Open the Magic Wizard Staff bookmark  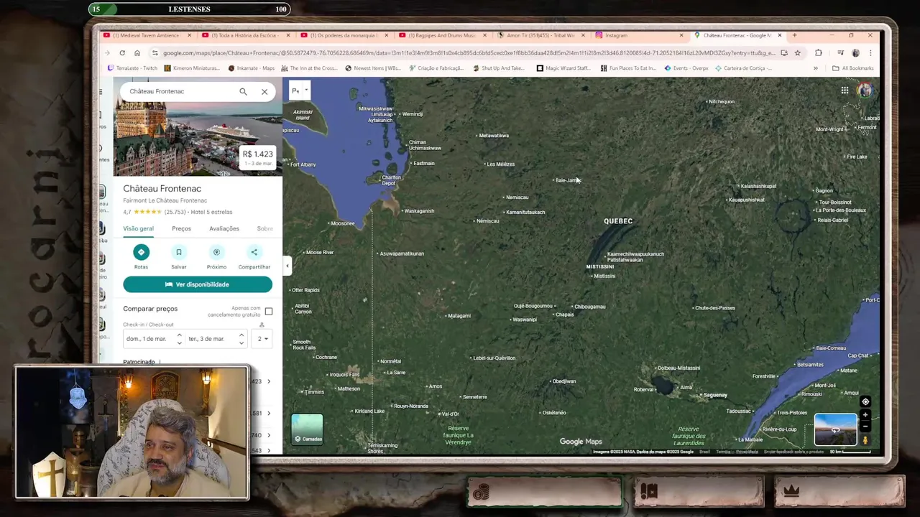[563, 68]
